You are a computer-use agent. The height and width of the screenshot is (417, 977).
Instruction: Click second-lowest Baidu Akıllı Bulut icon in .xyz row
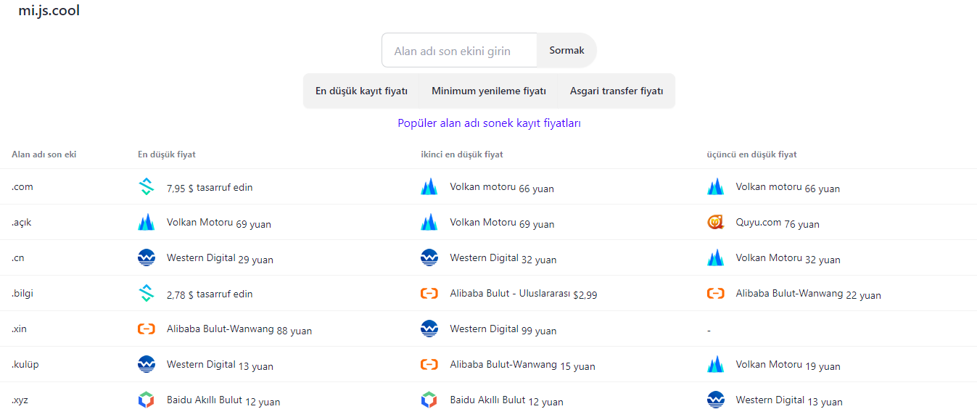[429, 400]
